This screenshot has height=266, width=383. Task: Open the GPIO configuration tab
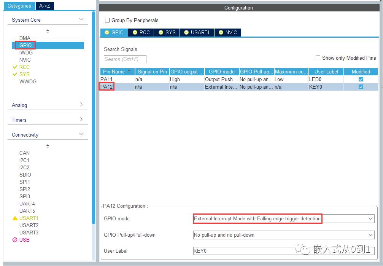114,32
